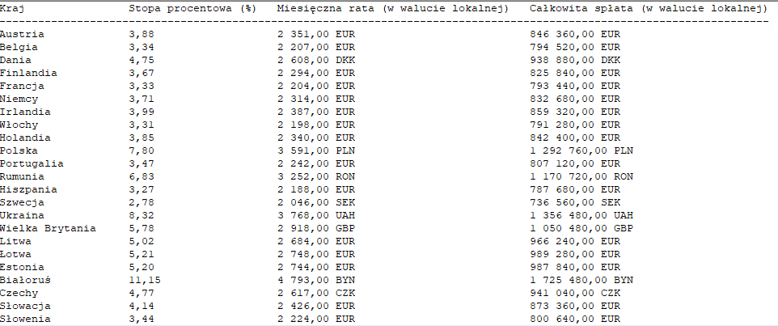Click Poland's interest rate value 7,80
Viewport: 778px width, 326px height.
point(142,150)
